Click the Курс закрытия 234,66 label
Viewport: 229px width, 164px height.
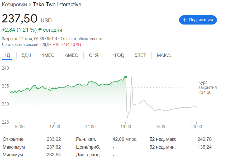(x=207, y=87)
